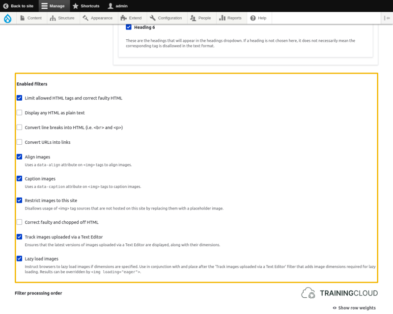
Task: Enable Display any HTML as plain text
Action: [19, 113]
